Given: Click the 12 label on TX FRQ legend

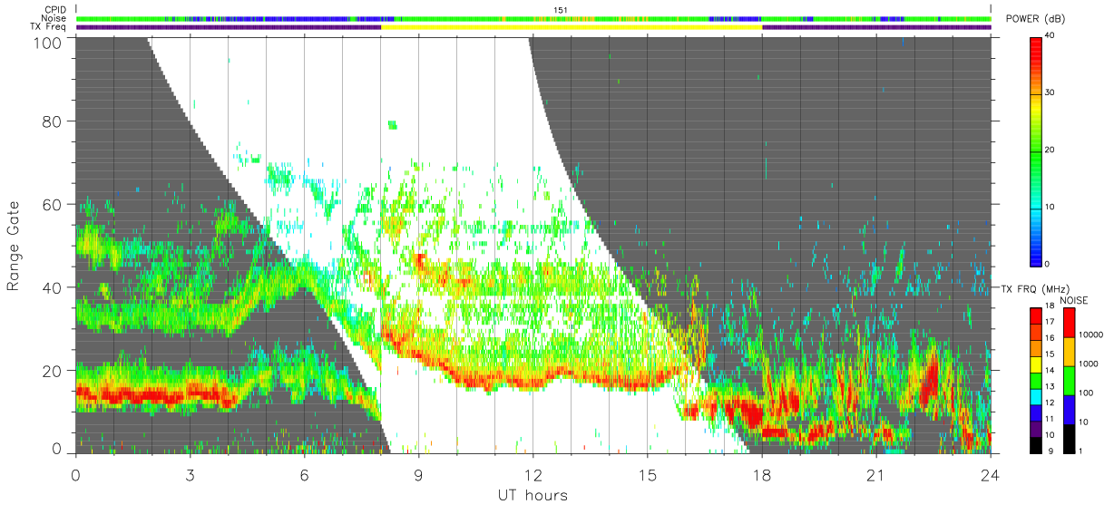Looking at the screenshot, I should pos(1051,402).
